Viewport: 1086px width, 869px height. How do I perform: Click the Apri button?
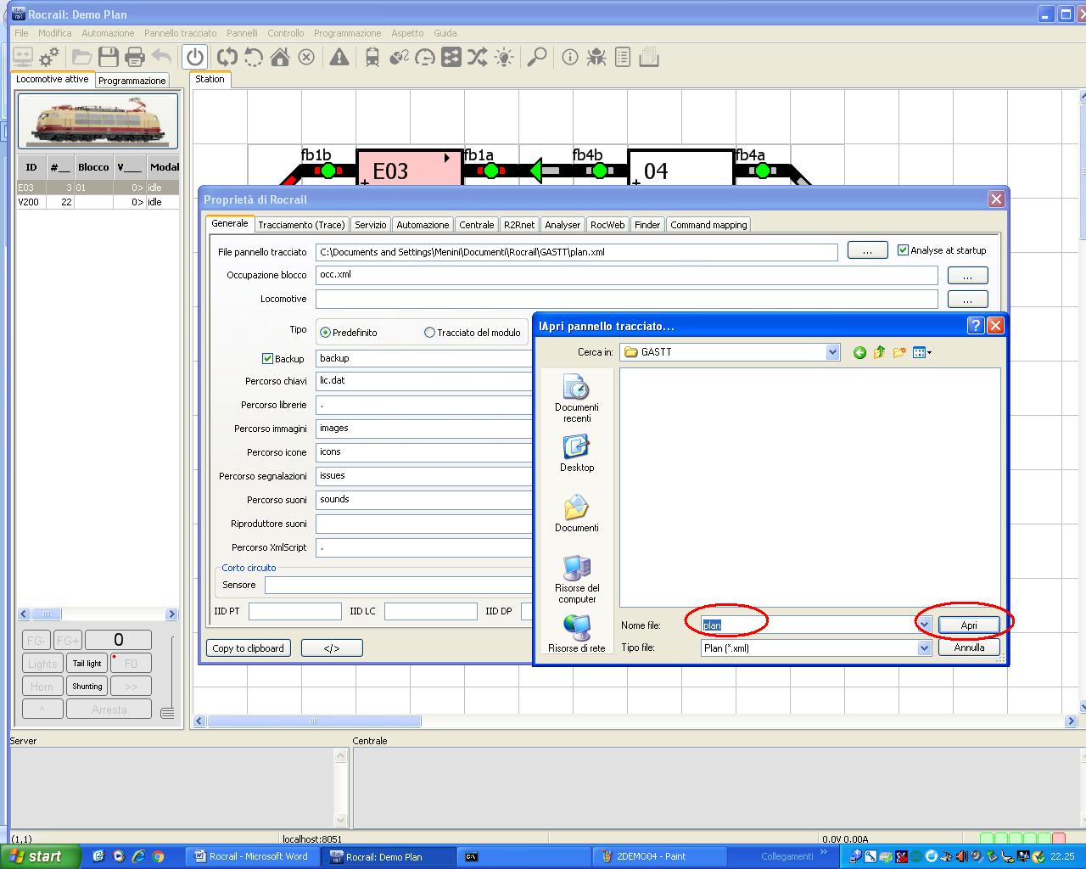point(969,625)
